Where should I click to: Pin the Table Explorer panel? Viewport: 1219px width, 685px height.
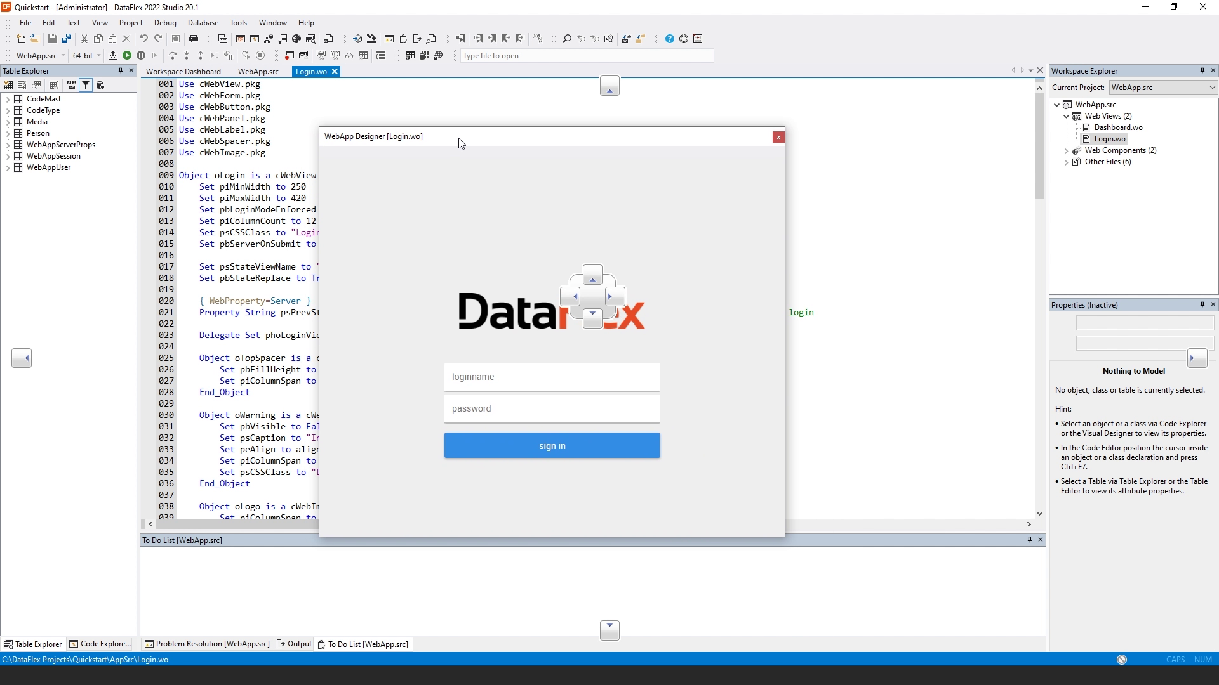coord(120,70)
